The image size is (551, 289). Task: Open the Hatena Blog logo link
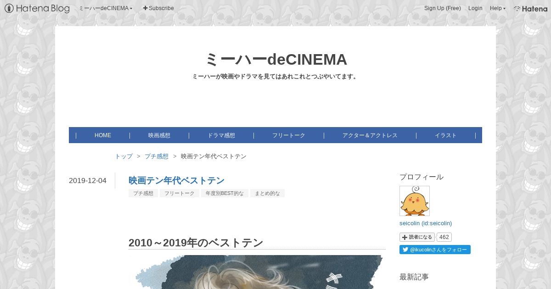point(37,8)
